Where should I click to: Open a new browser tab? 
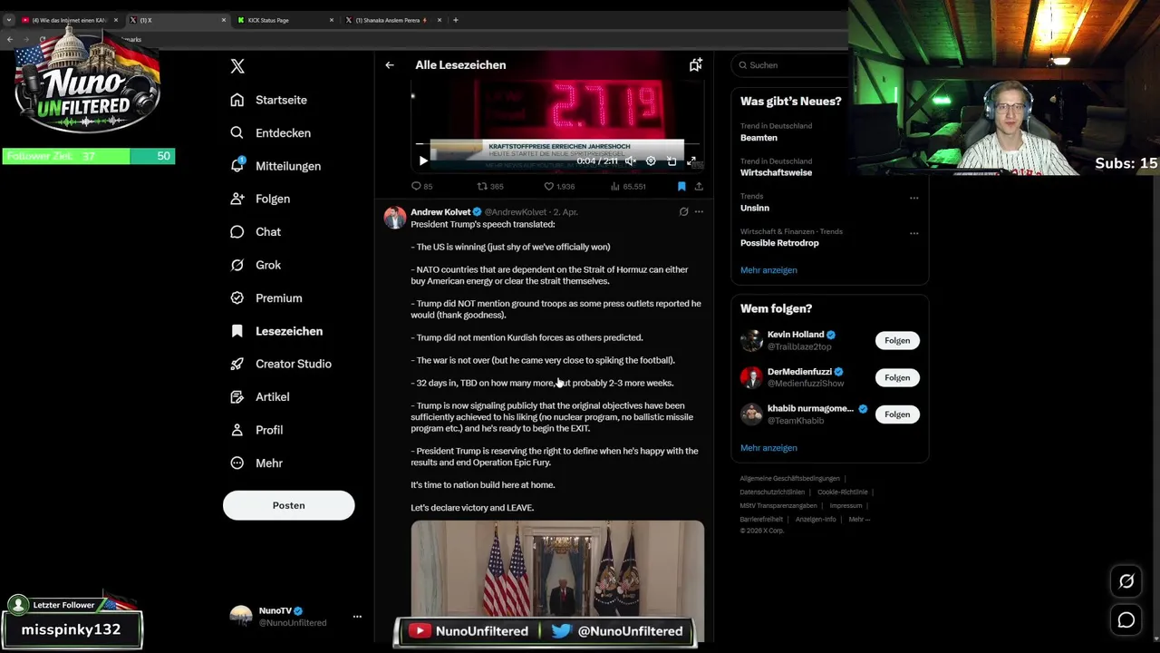[x=456, y=20]
